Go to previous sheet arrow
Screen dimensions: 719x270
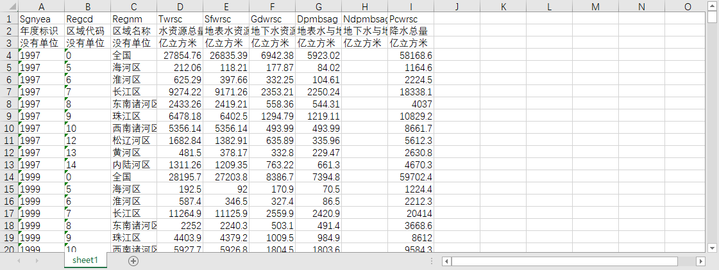tap(19, 261)
